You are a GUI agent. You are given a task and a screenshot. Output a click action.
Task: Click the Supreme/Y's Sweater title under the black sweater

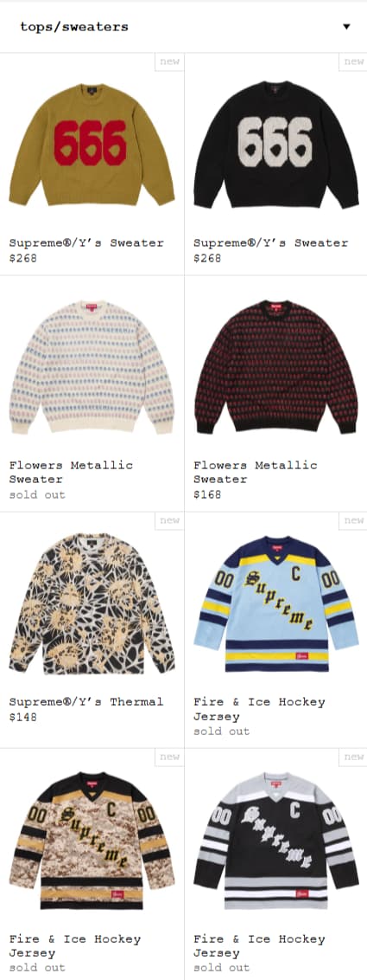click(270, 243)
